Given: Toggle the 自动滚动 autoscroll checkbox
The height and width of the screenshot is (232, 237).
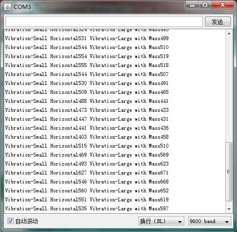Looking at the screenshot, I should [x=10, y=221].
